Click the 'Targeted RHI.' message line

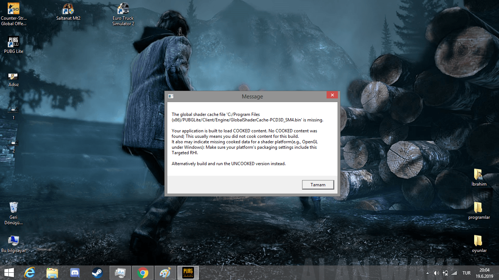click(x=184, y=153)
